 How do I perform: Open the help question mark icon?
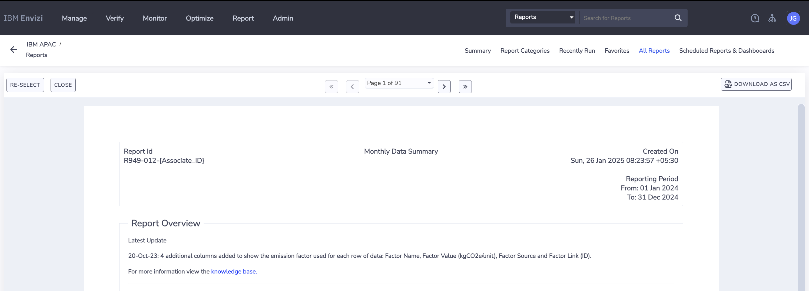tap(755, 19)
